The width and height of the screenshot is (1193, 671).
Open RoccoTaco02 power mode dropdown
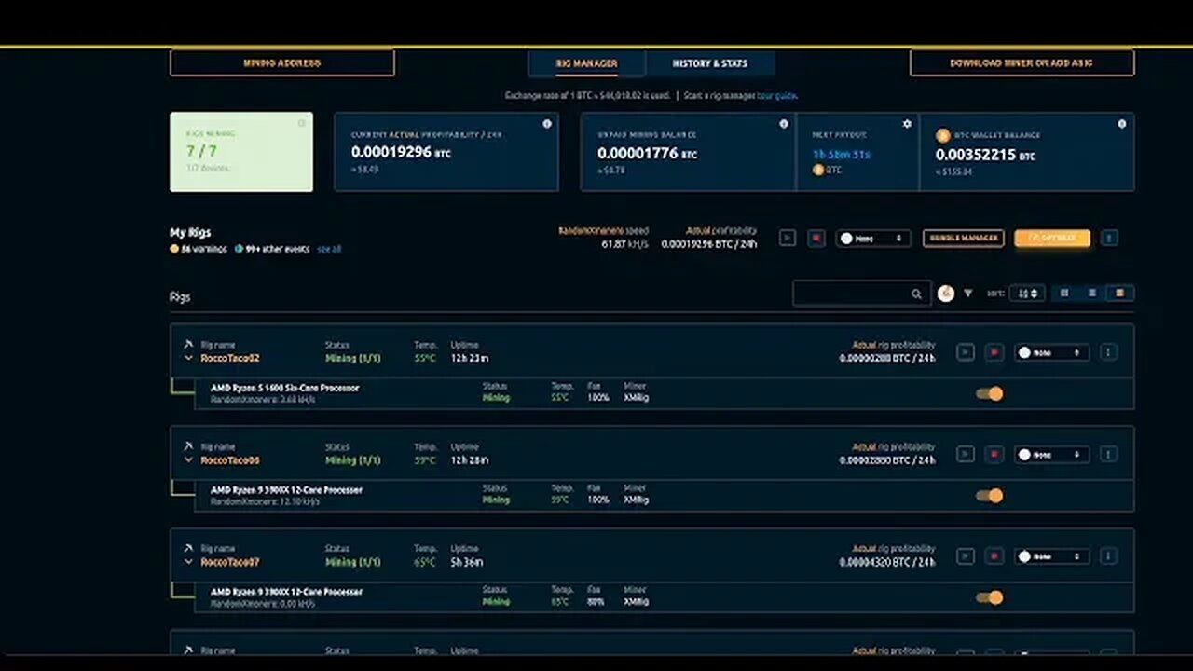[1051, 352]
